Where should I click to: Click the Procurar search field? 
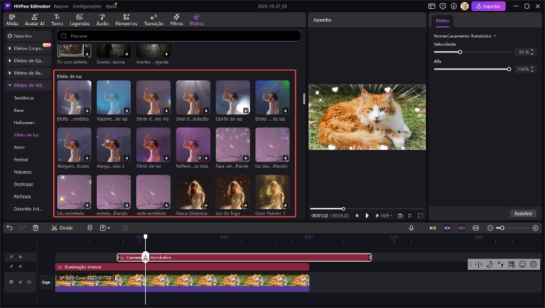coord(177,35)
